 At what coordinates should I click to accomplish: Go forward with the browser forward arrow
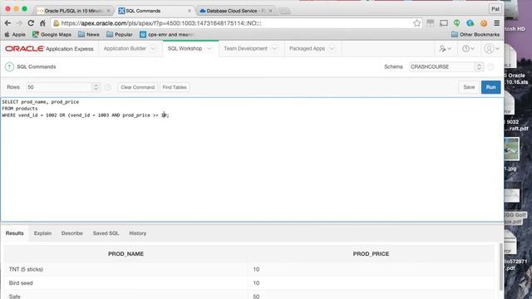[19, 23]
